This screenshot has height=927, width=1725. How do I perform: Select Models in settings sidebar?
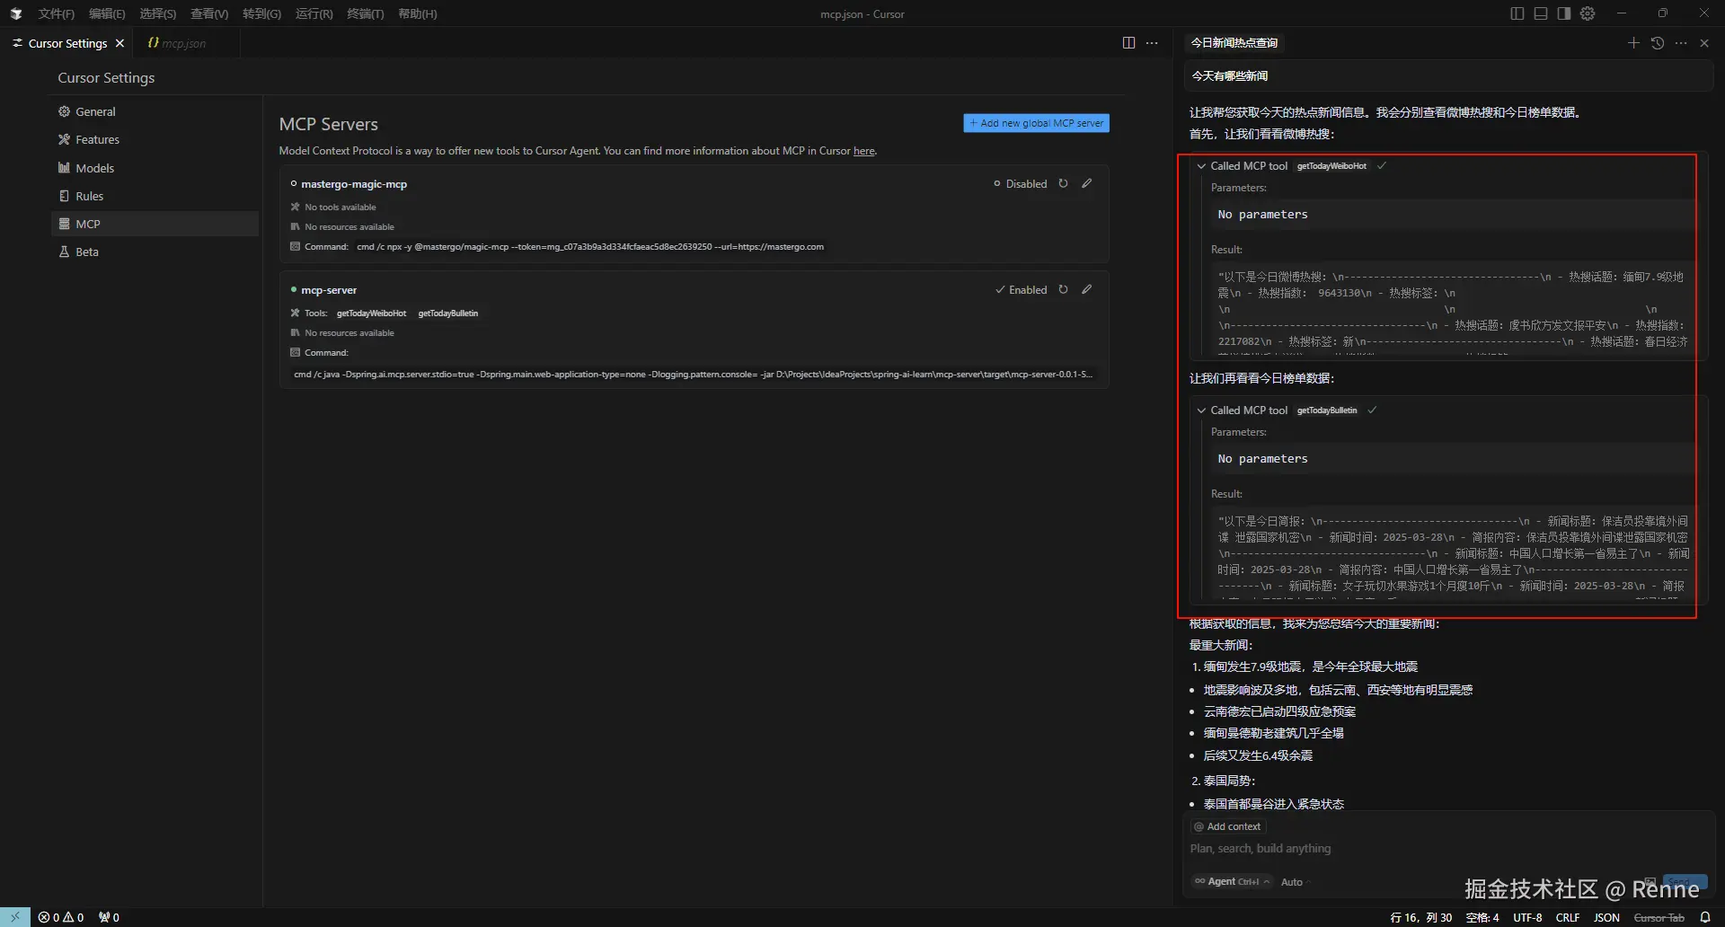(x=155, y=168)
